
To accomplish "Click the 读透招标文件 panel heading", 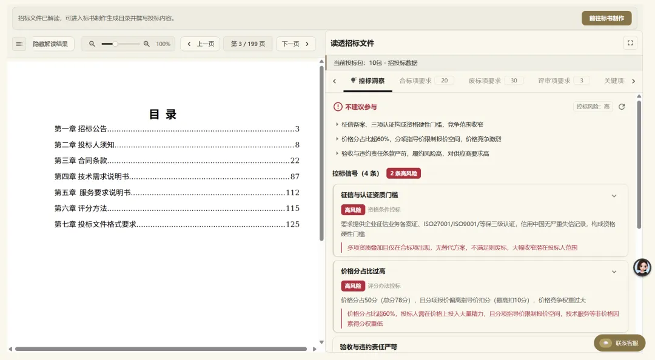I will pos(352,43).
